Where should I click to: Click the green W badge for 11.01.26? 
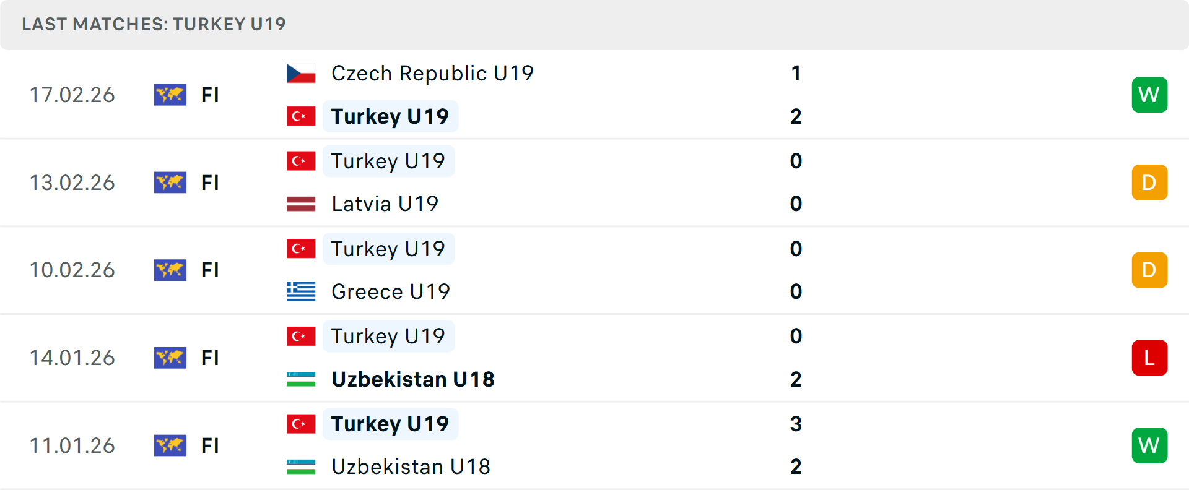tap(1149, 445)
